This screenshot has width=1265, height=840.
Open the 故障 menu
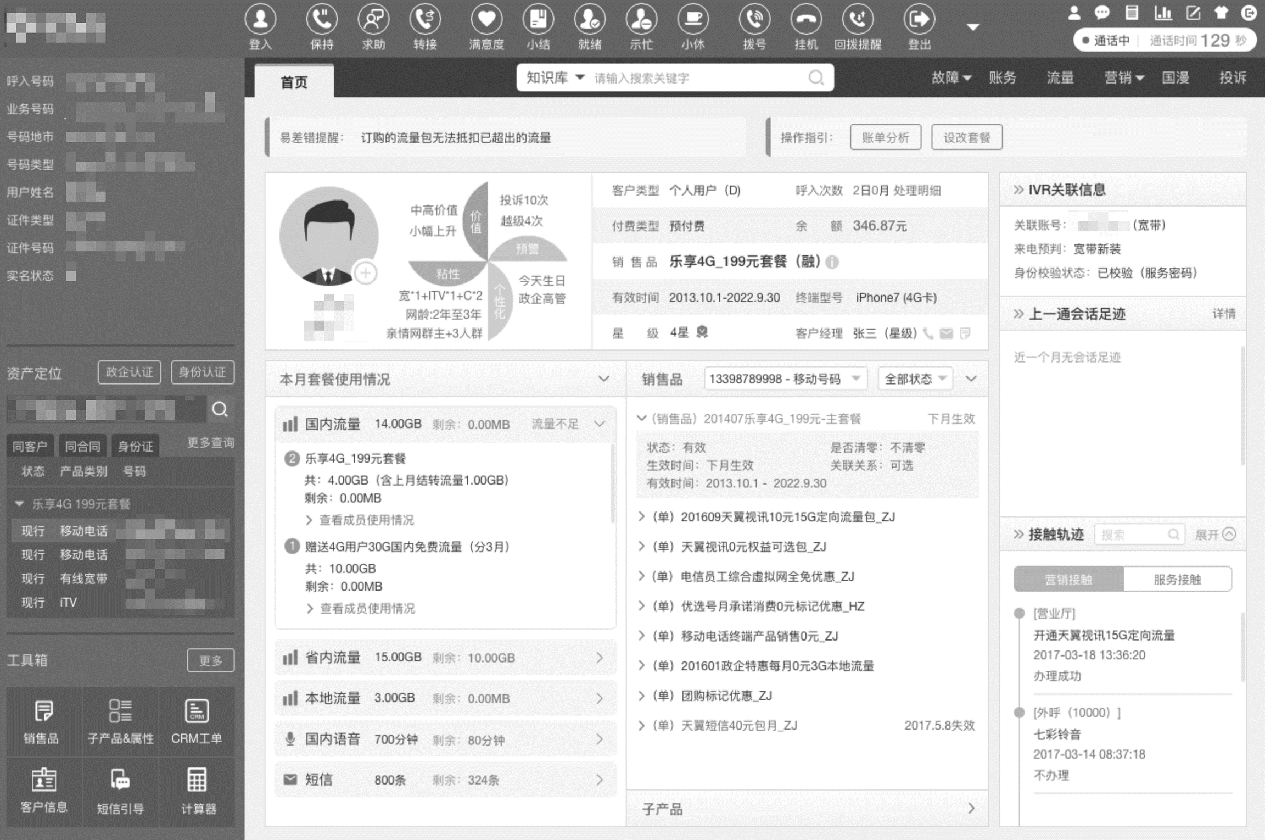951,78
